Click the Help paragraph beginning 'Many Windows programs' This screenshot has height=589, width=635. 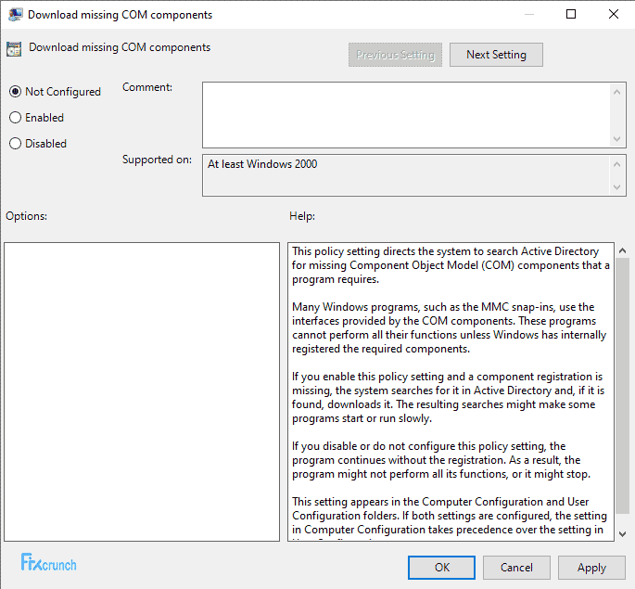point(449,327)
